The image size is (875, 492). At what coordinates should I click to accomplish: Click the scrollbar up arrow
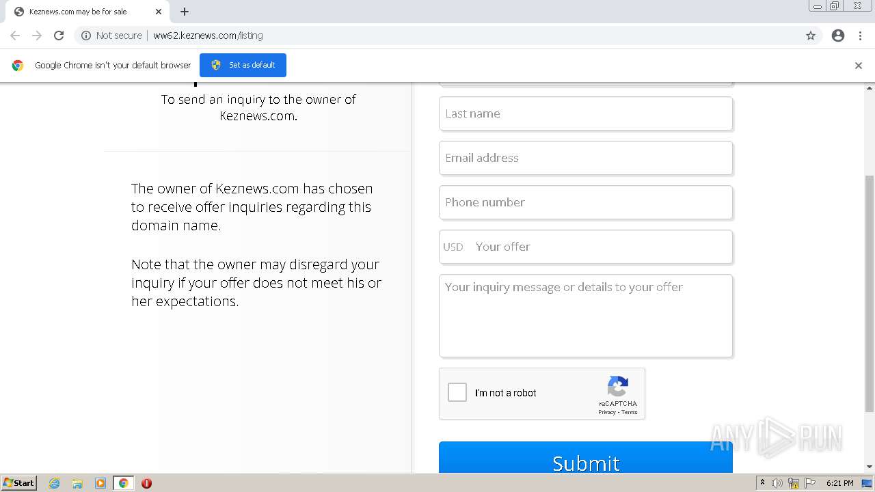click(870, 88)
